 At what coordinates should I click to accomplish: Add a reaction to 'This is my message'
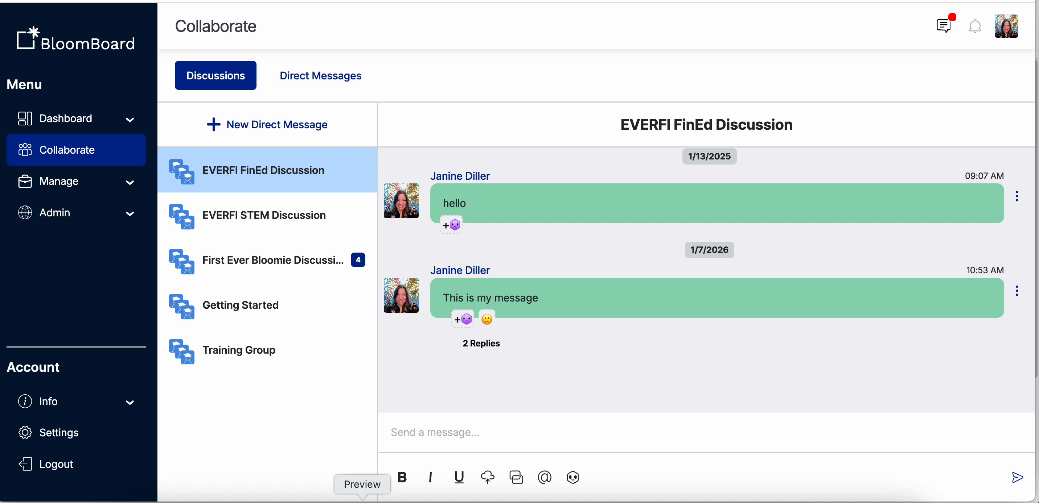(463, 319)
